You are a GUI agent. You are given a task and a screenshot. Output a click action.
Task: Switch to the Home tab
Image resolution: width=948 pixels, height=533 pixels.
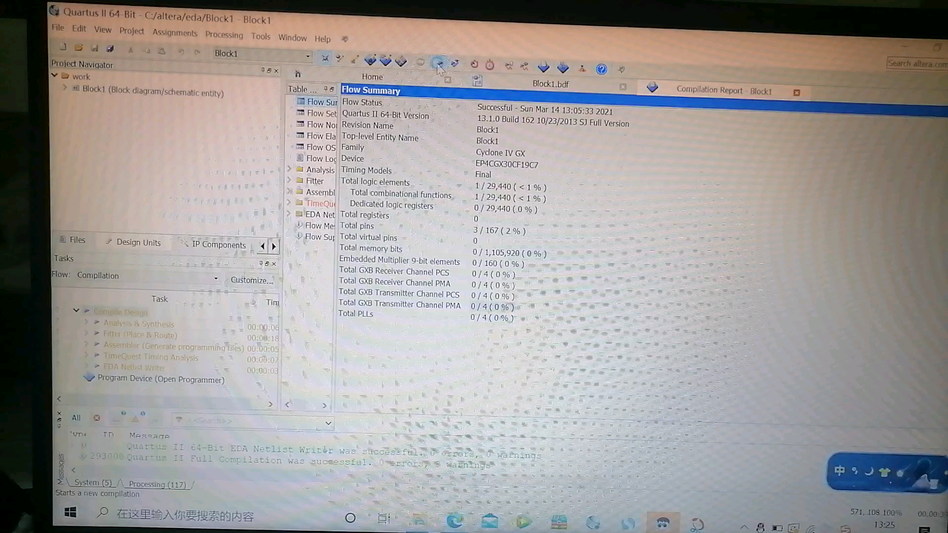pos(372,77)
